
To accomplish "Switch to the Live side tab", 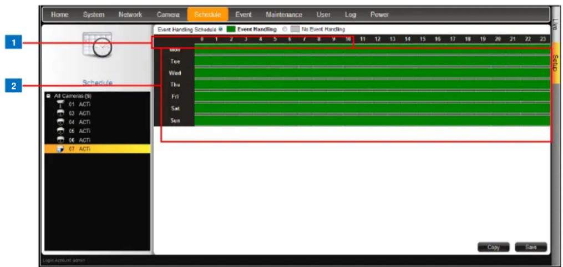I will coord(555,24).
